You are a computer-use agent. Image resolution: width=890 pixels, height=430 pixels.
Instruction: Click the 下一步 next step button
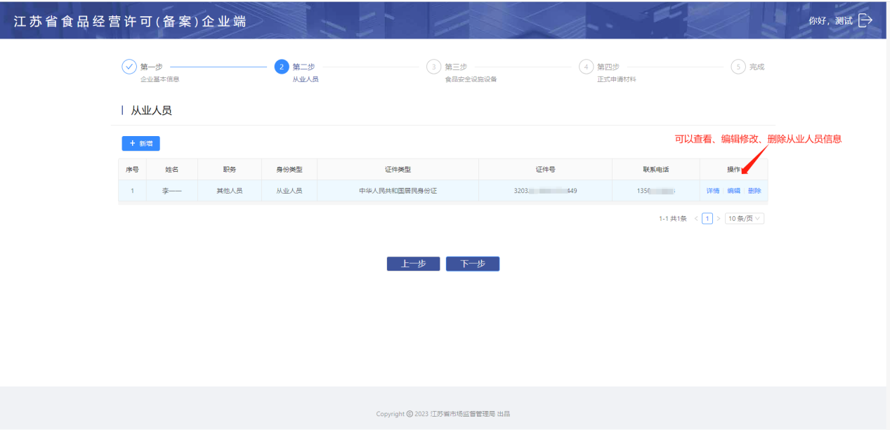[x=473, y=264]
